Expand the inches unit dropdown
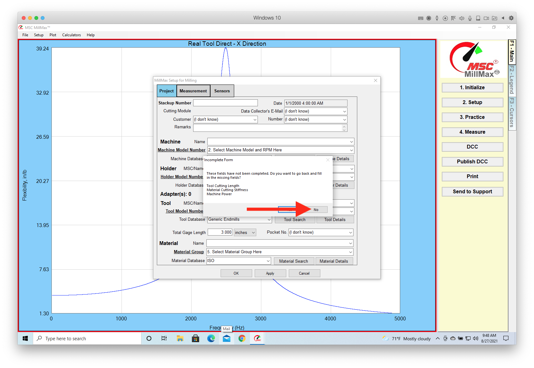The width and height of the screenshot is (534, 368). point(253,233)
